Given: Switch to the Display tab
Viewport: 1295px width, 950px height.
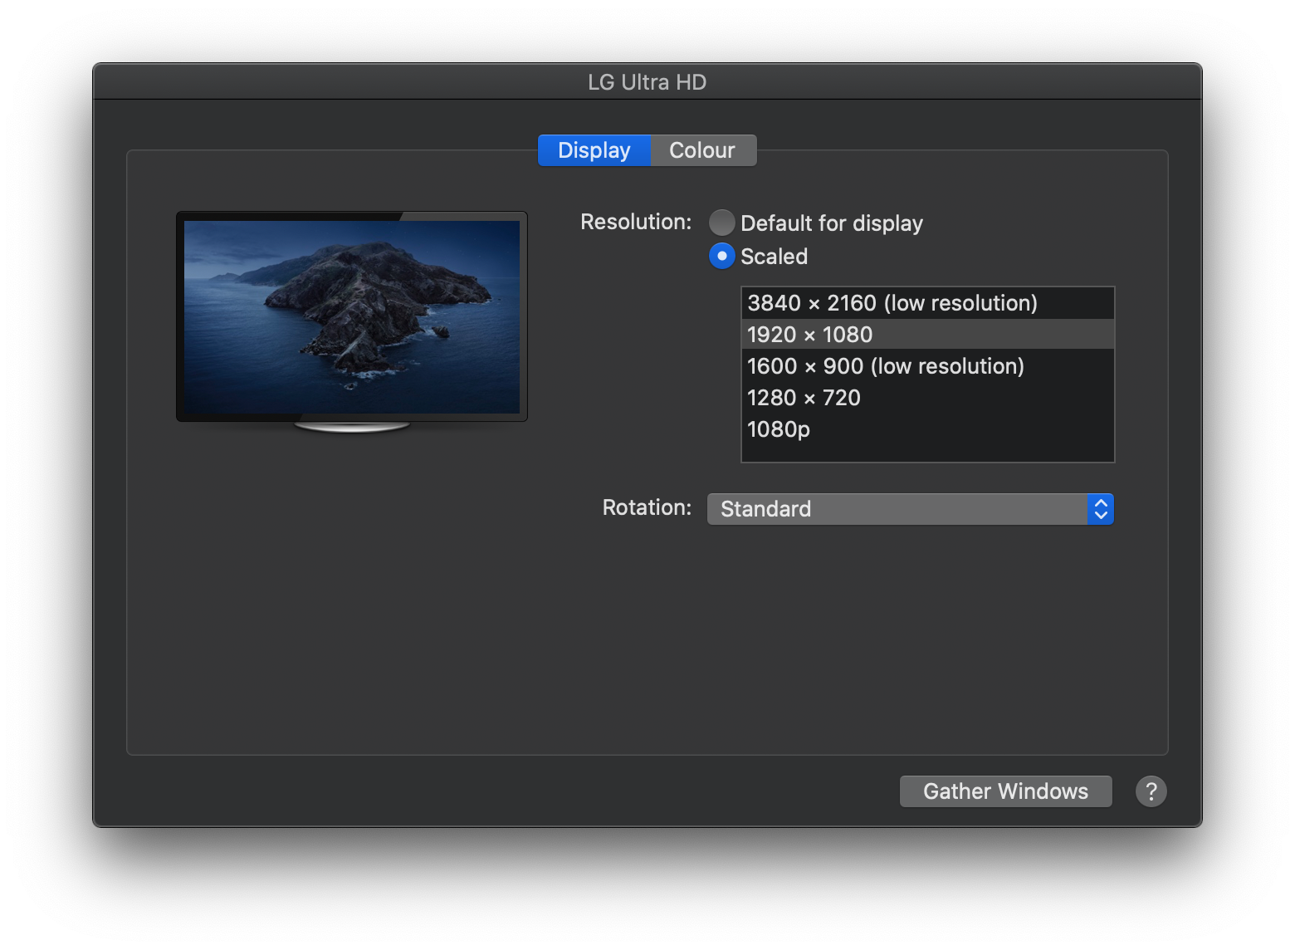Looking at the screenshot, I should pyautogui.click(x=594, y=150).
